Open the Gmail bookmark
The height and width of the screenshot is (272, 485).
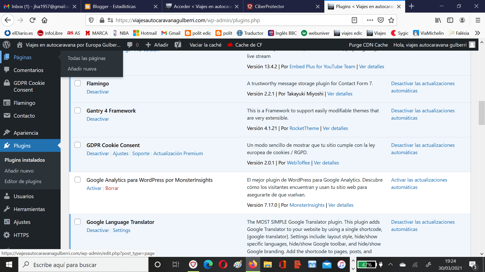tap(171, 33)
